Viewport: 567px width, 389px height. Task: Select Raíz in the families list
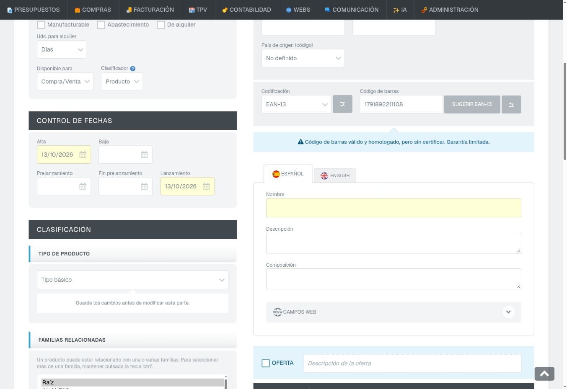pos(132,382)
